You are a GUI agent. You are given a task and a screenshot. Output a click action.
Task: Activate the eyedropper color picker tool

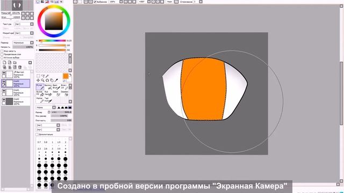tap(56, 80)
